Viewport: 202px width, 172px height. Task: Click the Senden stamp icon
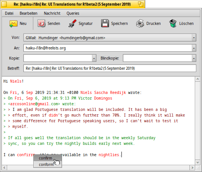pyautogui.click(x=41, y=23)
